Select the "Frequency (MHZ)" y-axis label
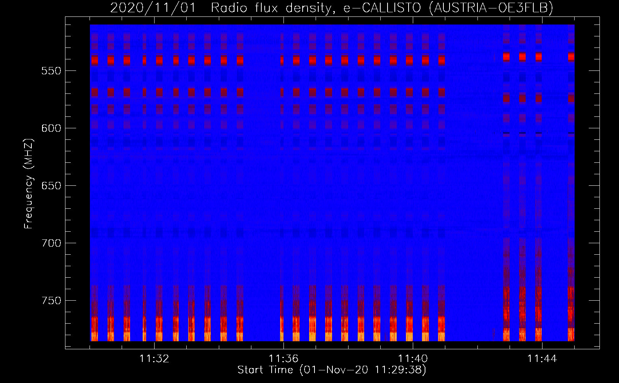 point(29,183)
